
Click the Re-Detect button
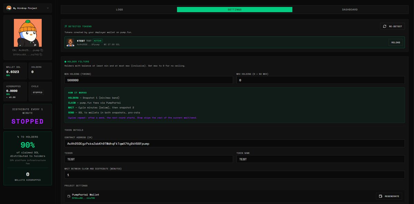[392, 26]
